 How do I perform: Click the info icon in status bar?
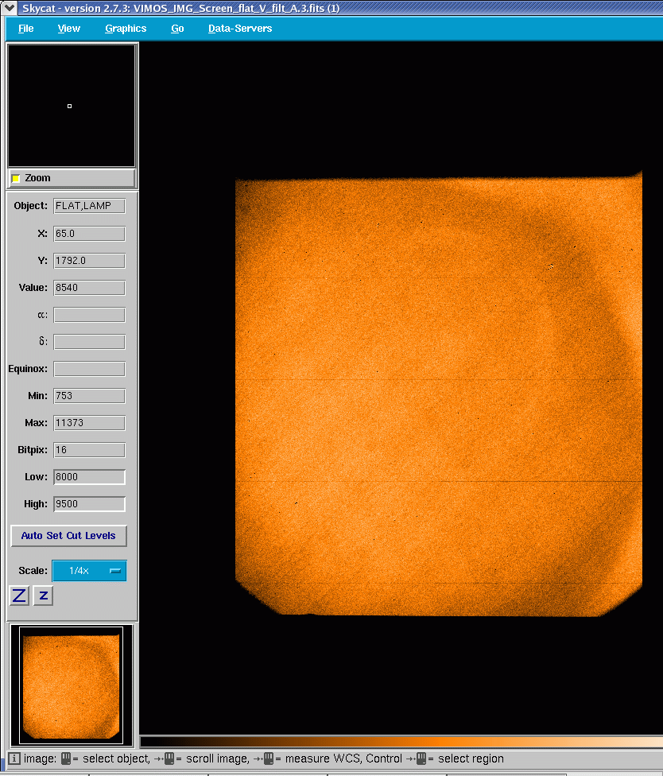[x=14, y=759]
